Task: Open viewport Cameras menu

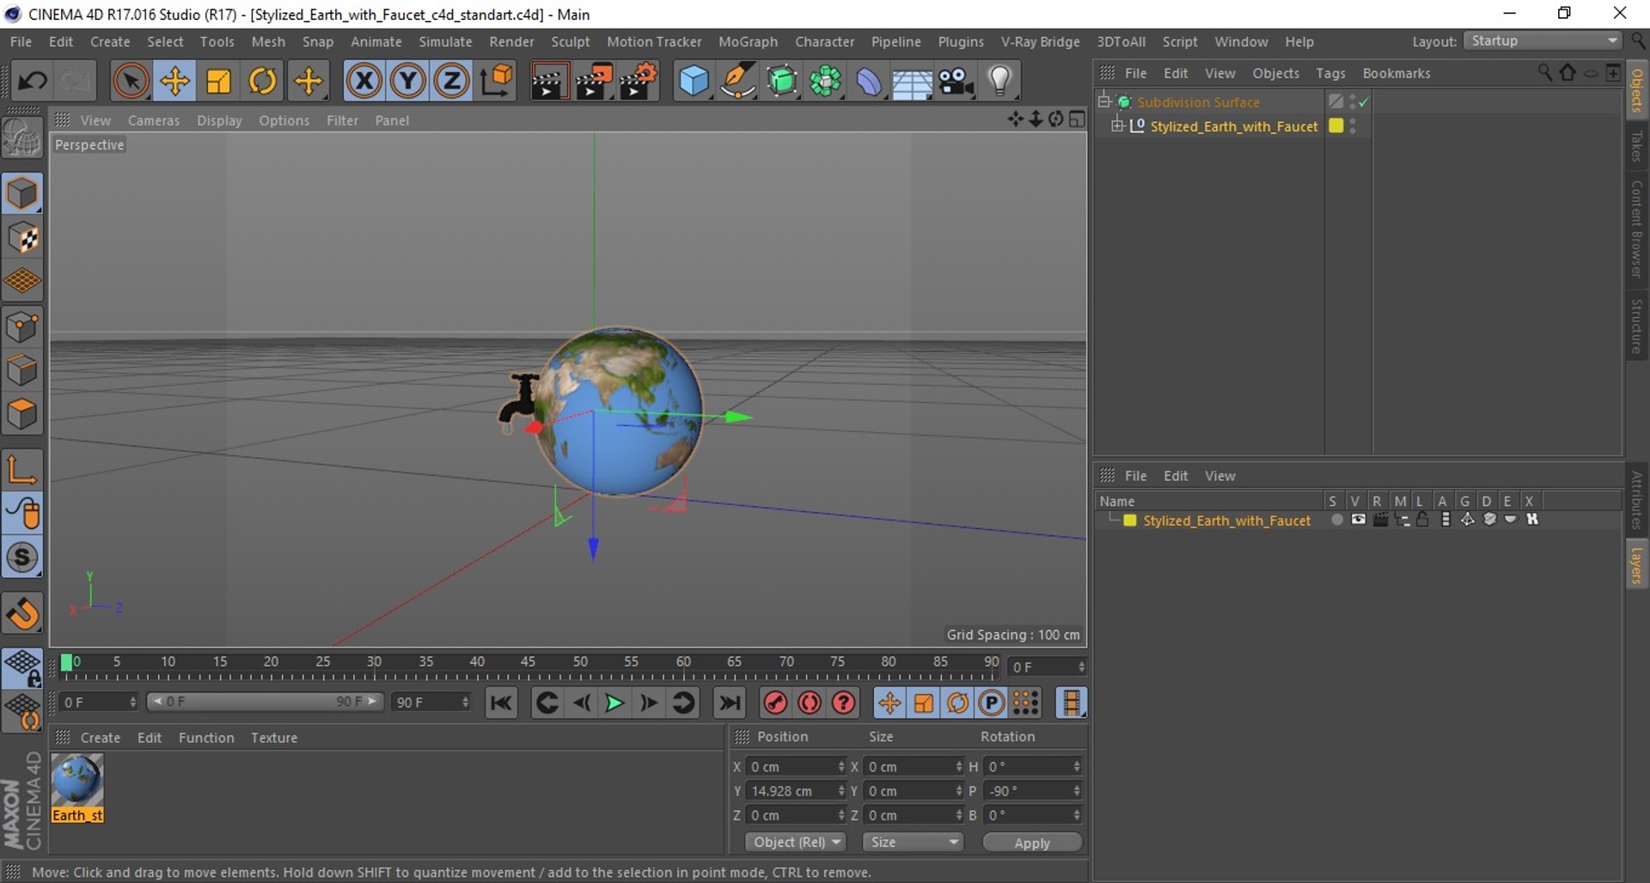Action: (154, 120)
